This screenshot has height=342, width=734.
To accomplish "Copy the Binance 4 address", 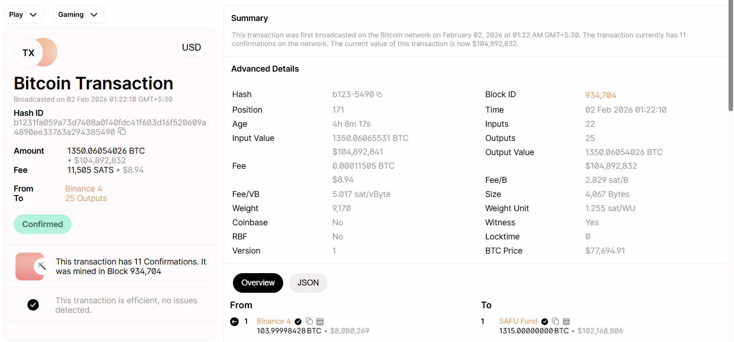I will pos(309,321).
